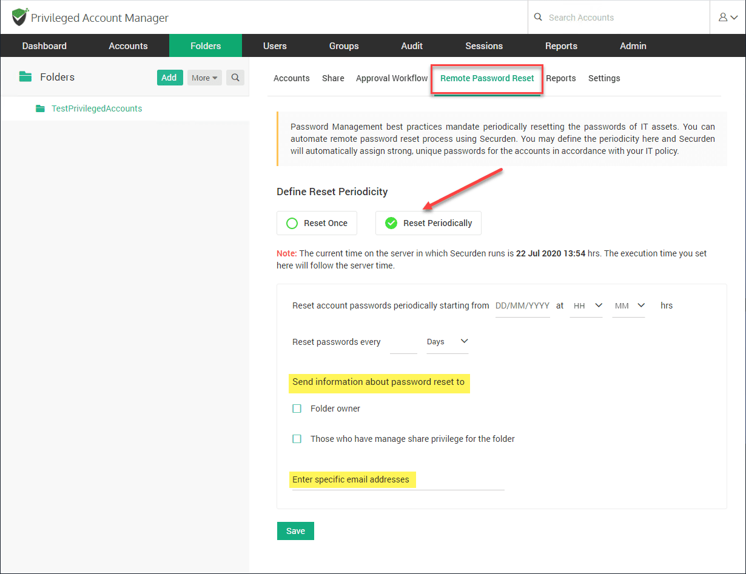746x574 pixels.
Task: Open the Groups menu
Action: coord(344,46)
